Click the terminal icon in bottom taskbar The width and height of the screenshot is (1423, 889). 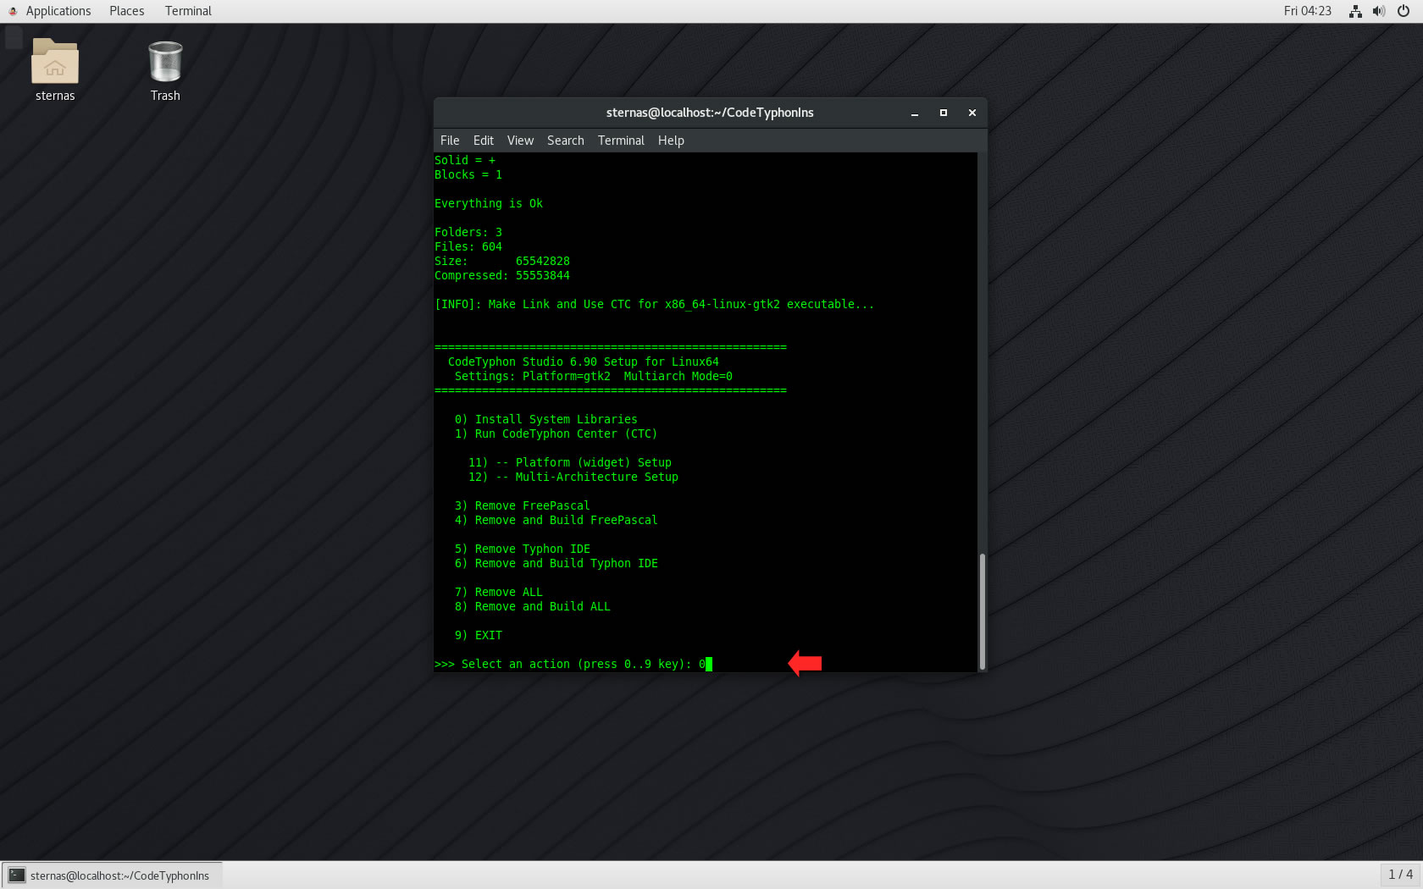(17, 875)
